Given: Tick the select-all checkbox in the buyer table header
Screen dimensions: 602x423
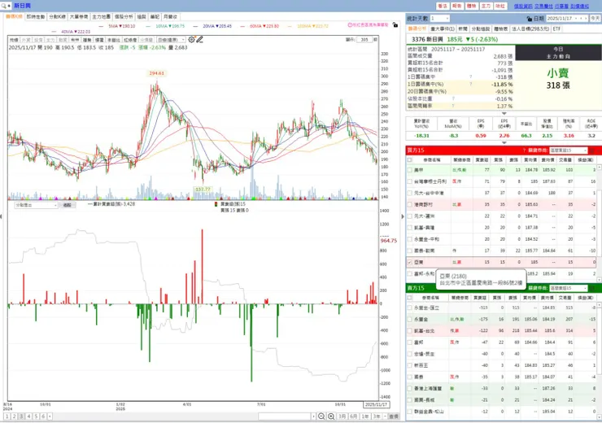Looking at the screenshot, I should 409,159.
